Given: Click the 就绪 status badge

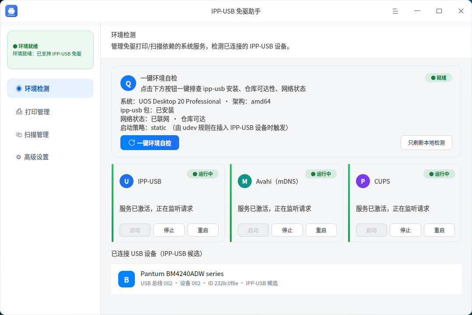Looking at the screenshot, I should 439,77.
